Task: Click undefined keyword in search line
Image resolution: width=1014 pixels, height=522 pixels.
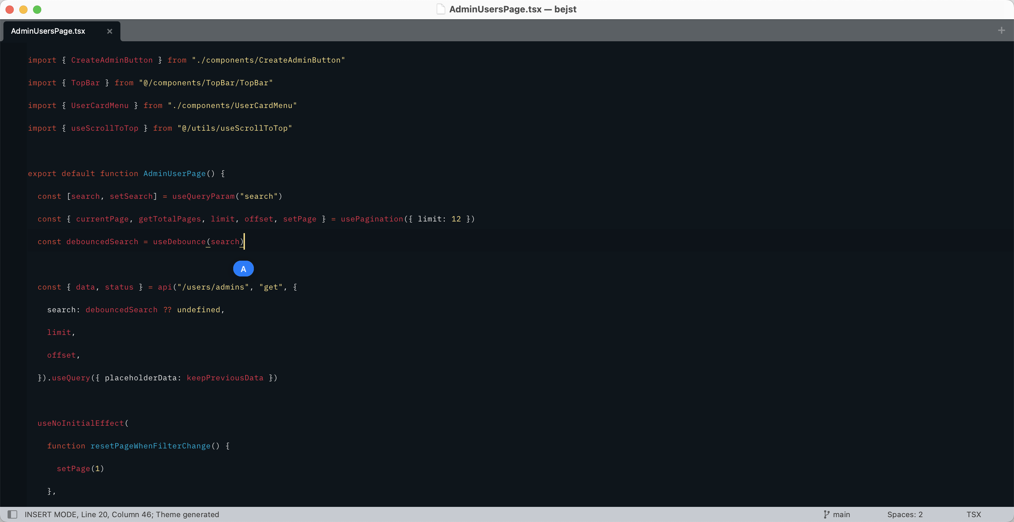Action: [x=198, y=310]
